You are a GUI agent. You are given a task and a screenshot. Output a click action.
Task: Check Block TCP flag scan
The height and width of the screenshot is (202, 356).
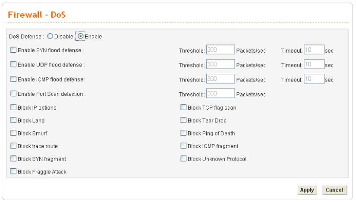coord(184,107)
